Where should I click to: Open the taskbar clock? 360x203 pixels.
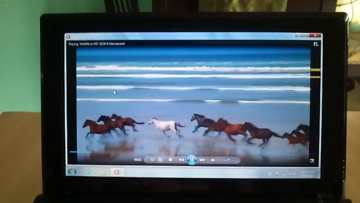click(x=308, y=174)
